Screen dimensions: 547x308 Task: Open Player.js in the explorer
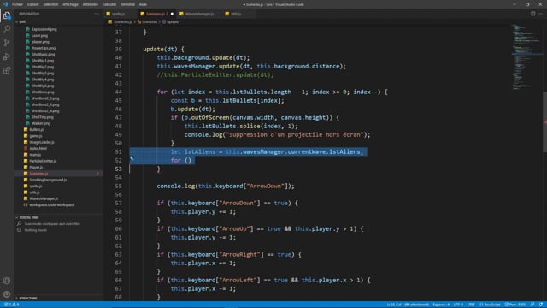36,168
